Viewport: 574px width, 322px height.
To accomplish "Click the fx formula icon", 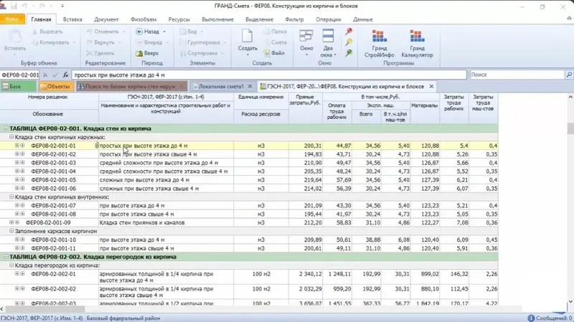I will [65, 75].
